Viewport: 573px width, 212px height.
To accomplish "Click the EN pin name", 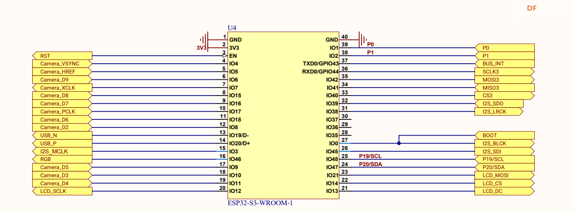I will pyautogui.click(x=233, y=56).
